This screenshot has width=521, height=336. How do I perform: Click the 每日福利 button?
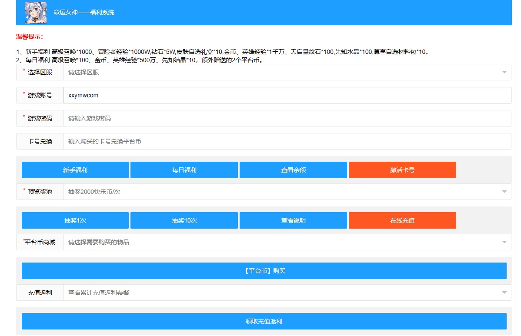[x=184, y=170]
